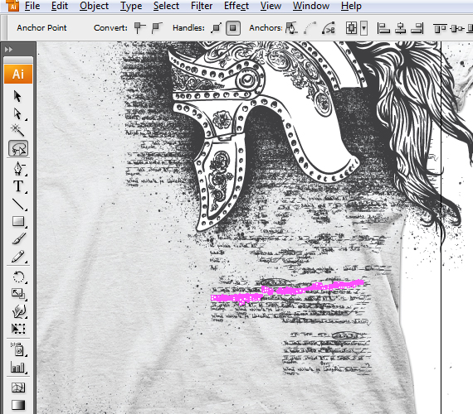Pick the Magic Wand tool
The image size is (473, 414).
pyautogui.click(x=17, y=130)
